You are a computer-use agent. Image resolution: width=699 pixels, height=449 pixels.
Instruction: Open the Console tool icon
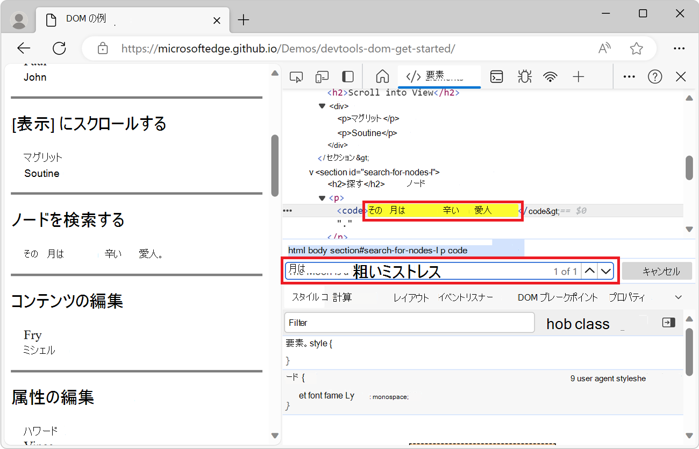pyautogui.click(x=497, y=77)
